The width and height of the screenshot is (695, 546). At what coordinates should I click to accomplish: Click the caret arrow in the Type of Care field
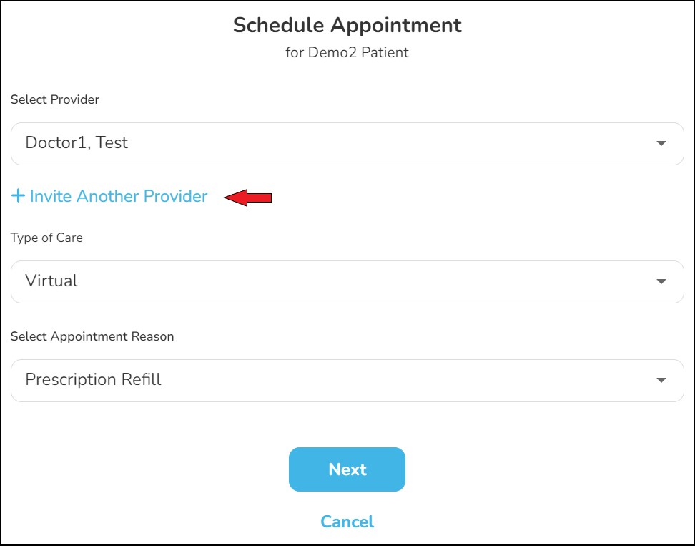(x=661, y=282)
